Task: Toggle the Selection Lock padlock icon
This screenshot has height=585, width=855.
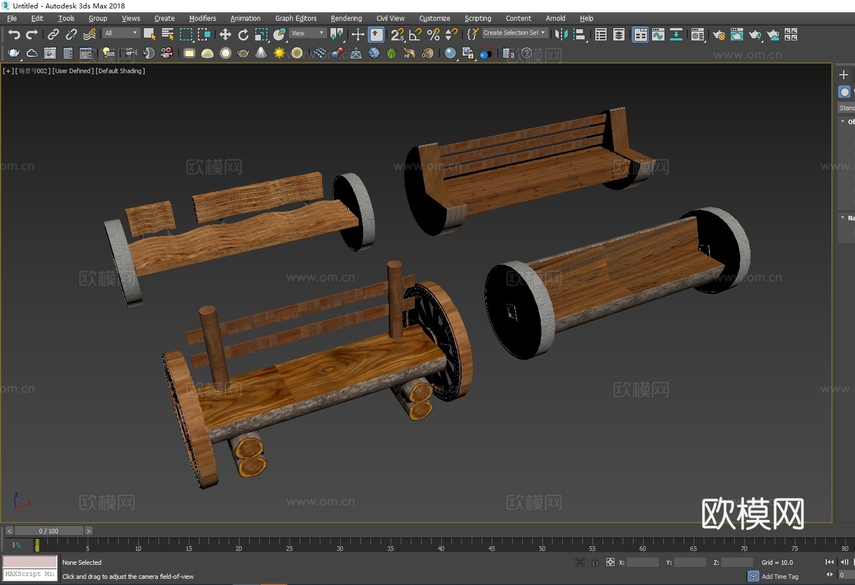Action: tap(595, 562)
